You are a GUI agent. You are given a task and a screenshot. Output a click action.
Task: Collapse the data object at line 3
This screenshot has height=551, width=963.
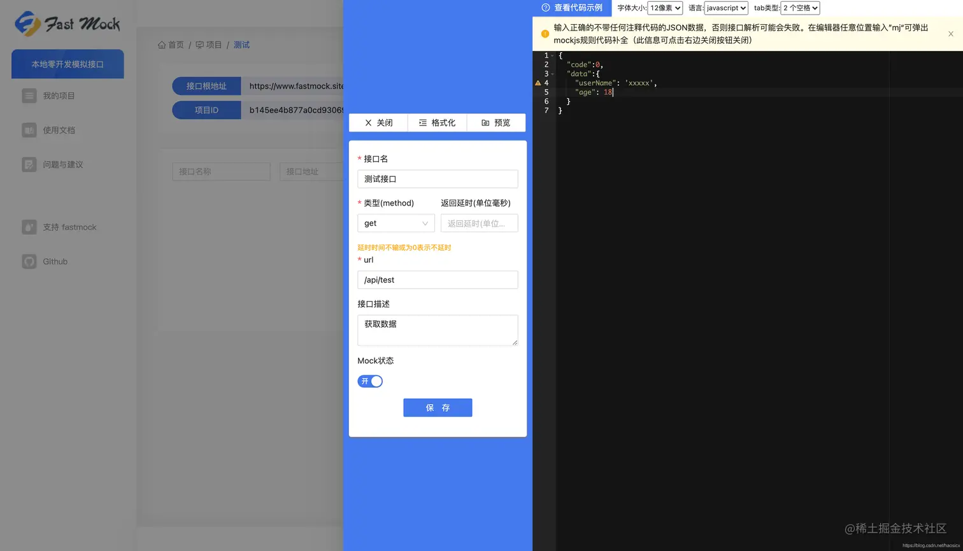point(553,73)
